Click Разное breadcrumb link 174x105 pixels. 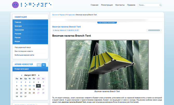[x=62, y=15]
